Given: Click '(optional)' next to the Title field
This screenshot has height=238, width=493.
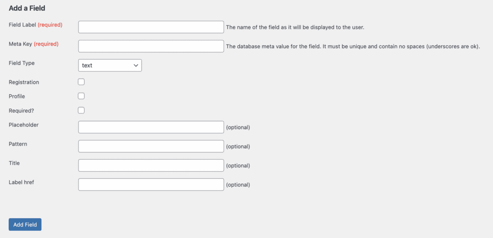Looking at the screenshot, I should point(238,166).
